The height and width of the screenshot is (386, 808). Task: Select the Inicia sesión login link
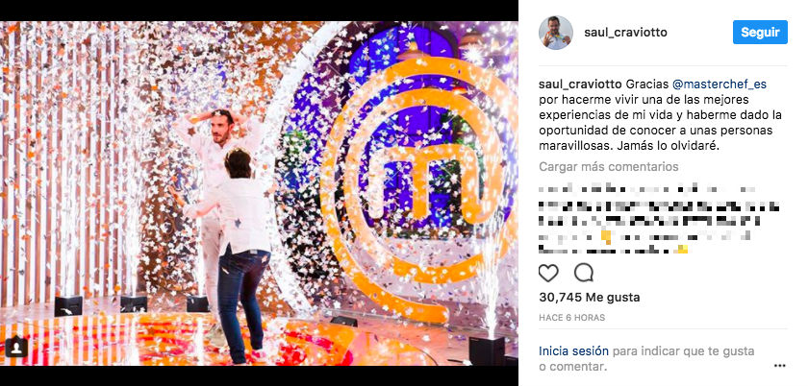pyautogui.click(x=573, y=351)
